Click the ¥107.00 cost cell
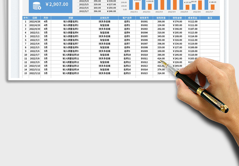This screenshot has width=239, height=166. [x=193, y=29]
